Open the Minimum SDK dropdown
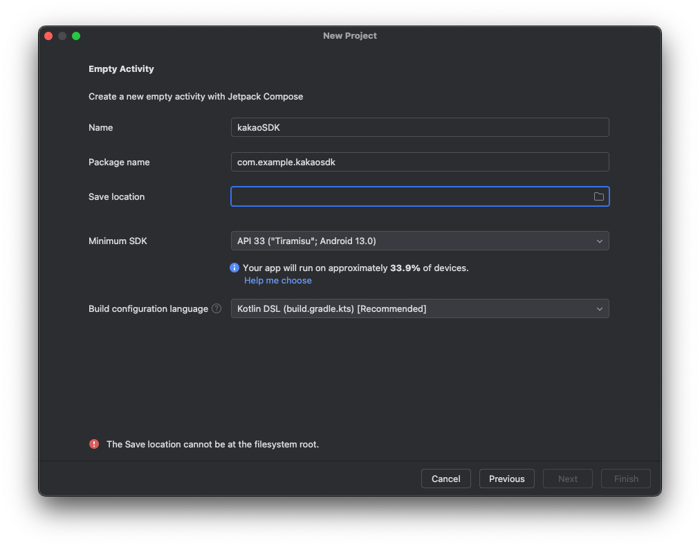Viewport: 700px width, 547px height. 420,241
